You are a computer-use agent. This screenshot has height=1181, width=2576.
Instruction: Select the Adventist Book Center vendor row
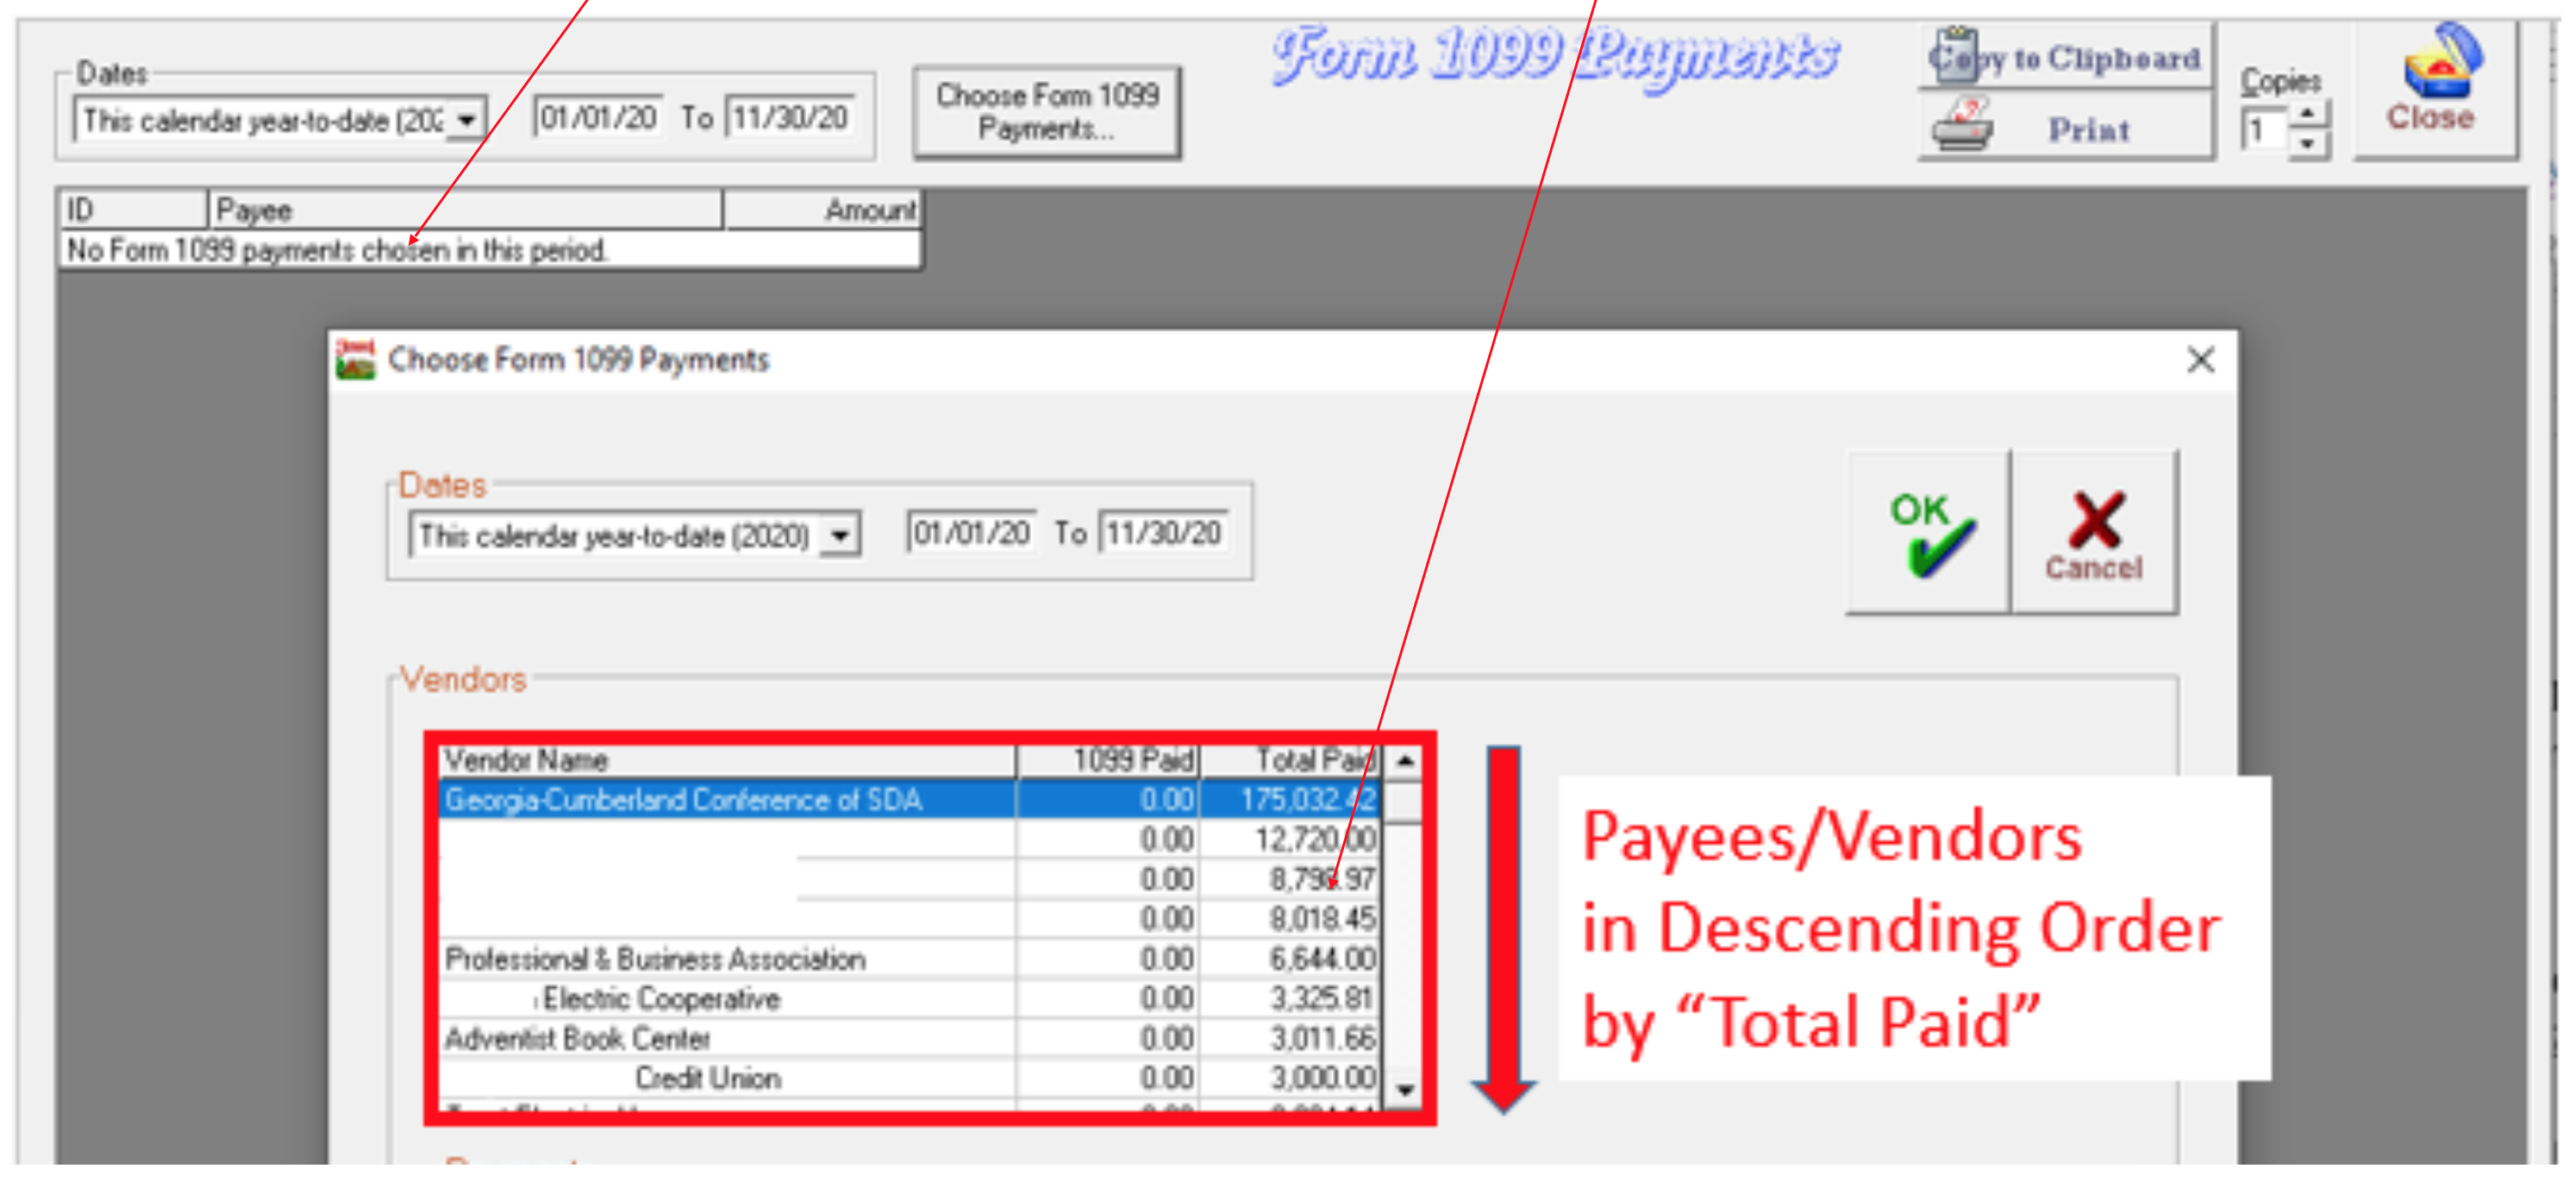click(x=578, y=1039)
